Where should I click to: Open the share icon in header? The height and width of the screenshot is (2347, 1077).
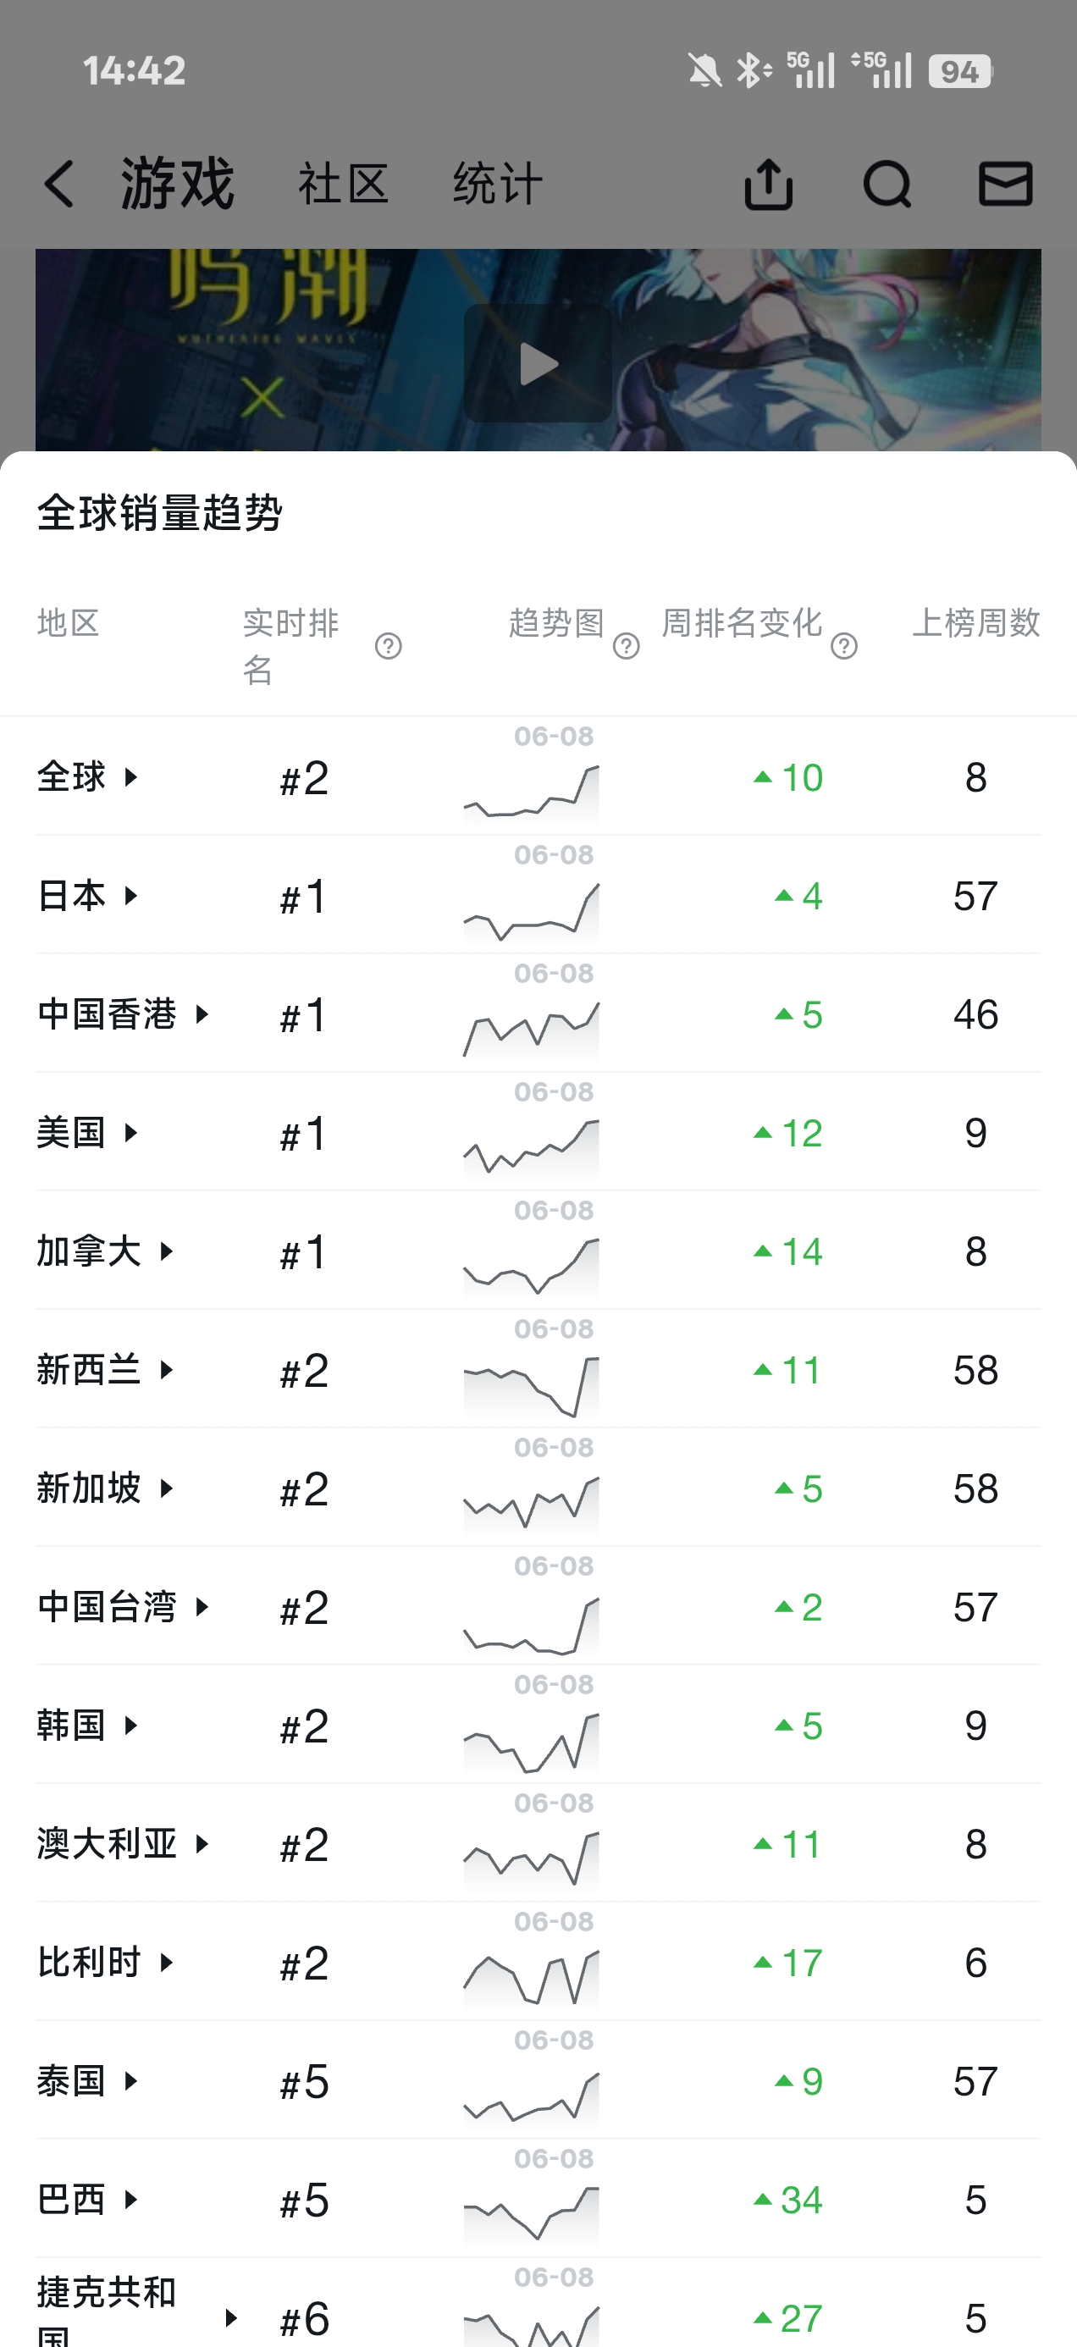pyautogui.click(x=768, y=183)
